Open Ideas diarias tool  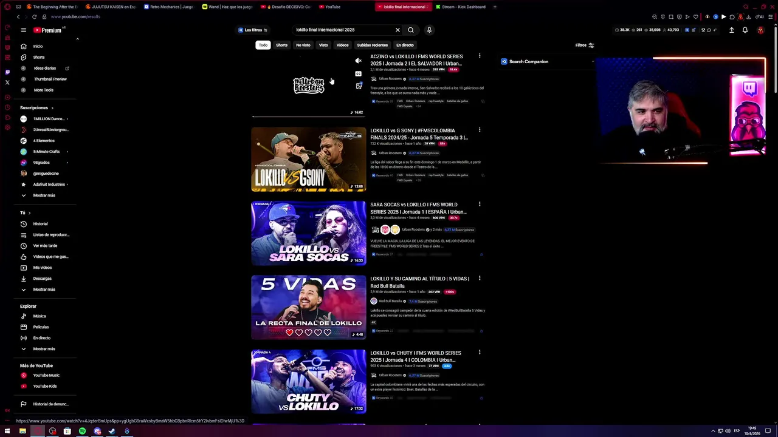48,68
